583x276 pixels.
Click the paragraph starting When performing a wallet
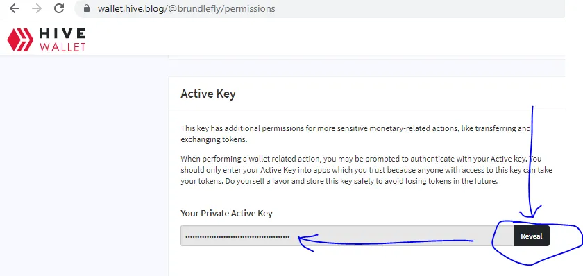[366, 170]
